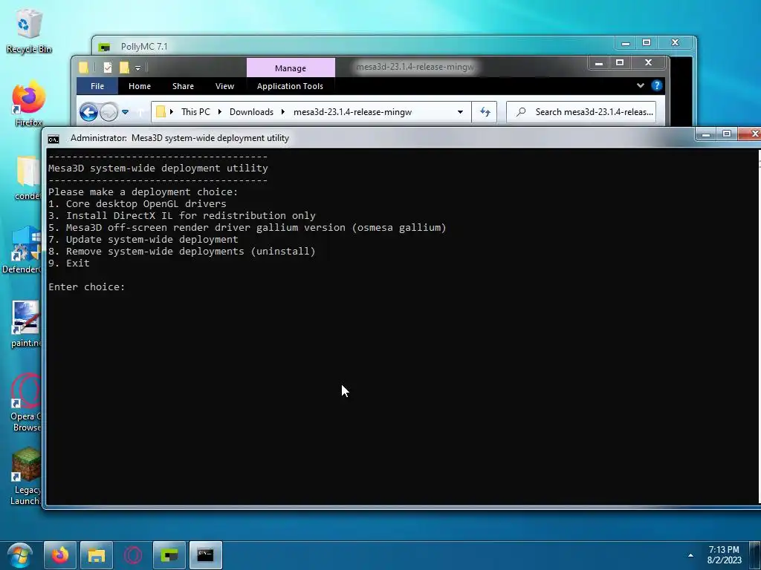Screen dimensions: 761x570
Task: Switch to Opera in the taskbar
Action: [x=133, y=555]
